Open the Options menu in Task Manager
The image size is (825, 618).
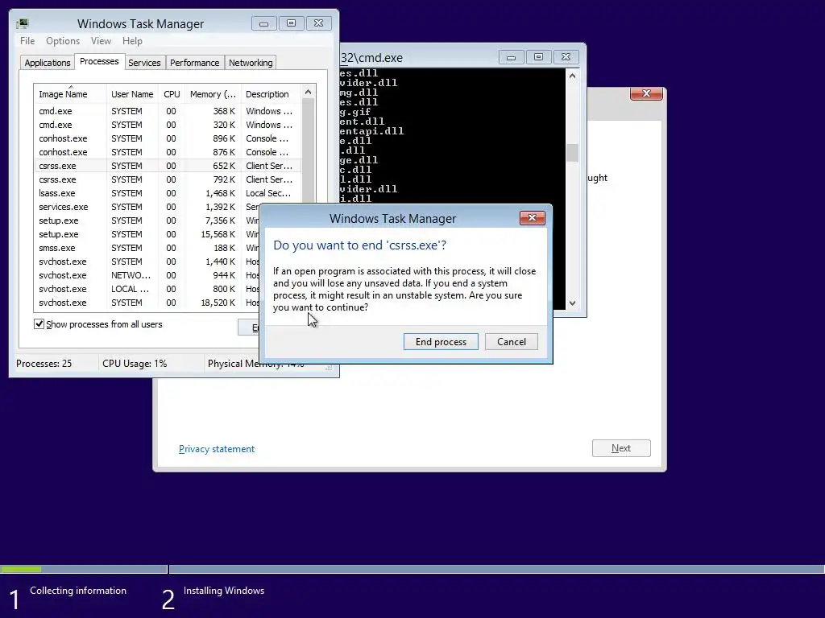[x=63, y=41]
